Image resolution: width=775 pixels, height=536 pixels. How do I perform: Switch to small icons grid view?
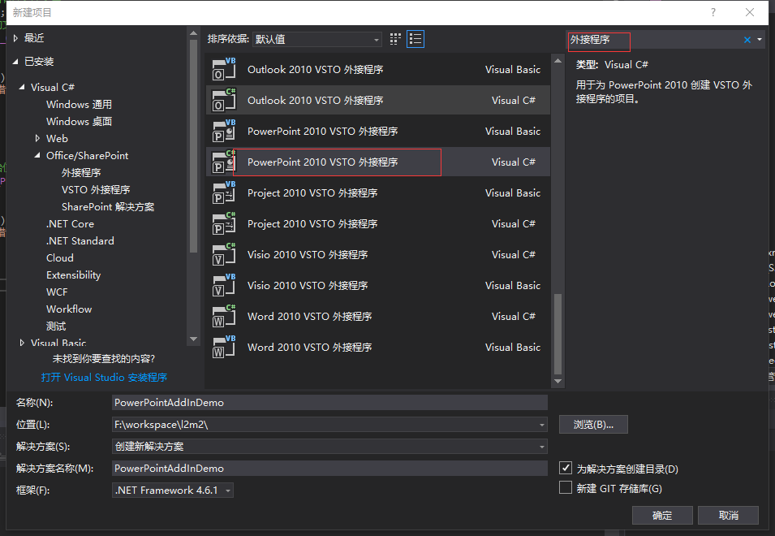[395, 39]
